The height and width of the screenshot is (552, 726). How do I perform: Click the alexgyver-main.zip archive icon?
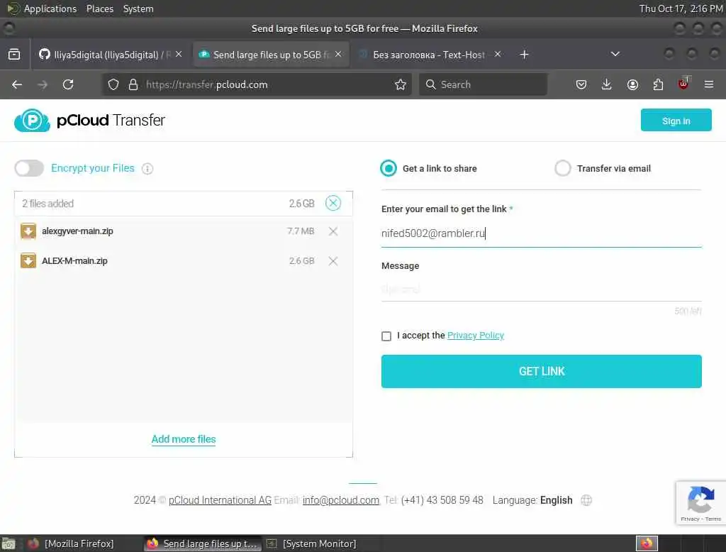[x=28, y=231]
